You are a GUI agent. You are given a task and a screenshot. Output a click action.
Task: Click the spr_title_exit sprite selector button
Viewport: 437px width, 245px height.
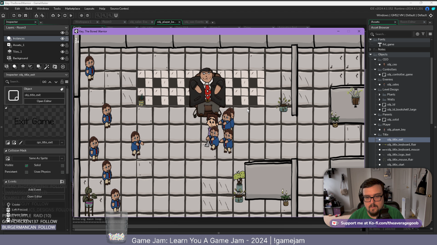point(42,143)
